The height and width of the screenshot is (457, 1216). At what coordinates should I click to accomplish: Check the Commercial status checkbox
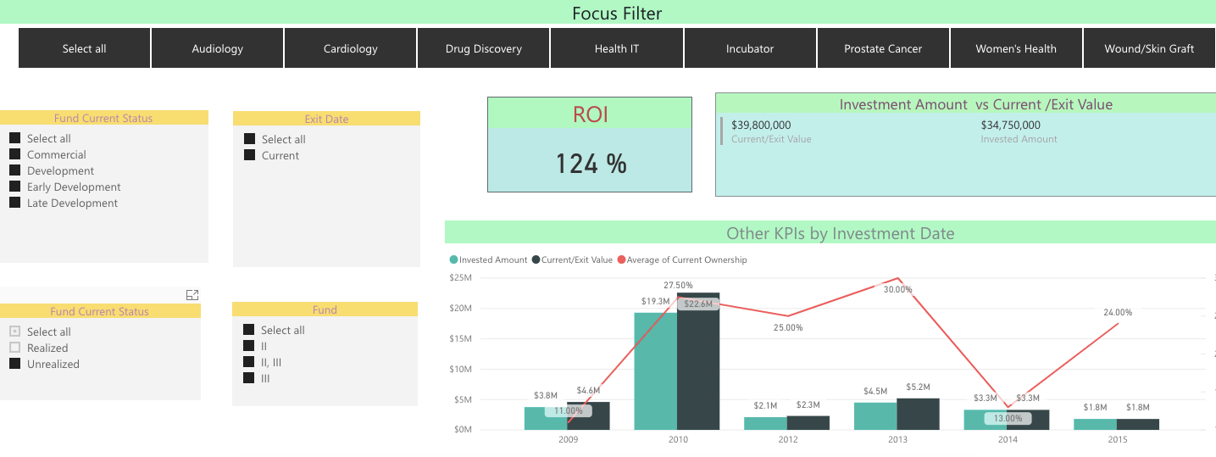(14, 154)
